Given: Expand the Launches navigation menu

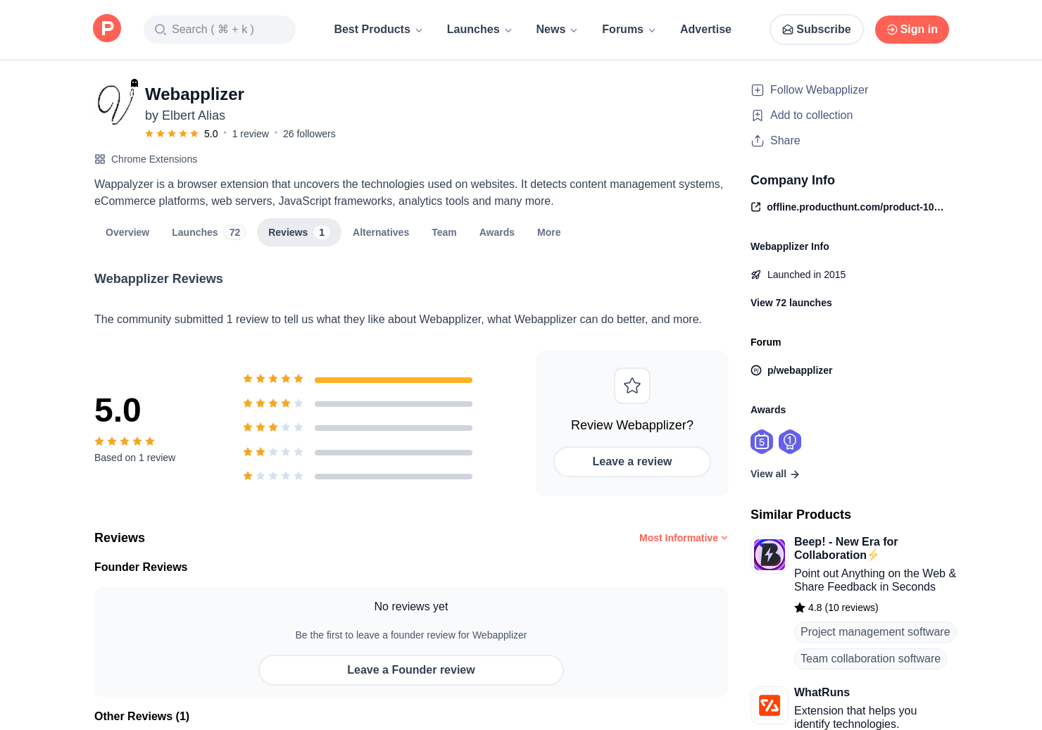Looking at the screenshot, I should (x=479, y=30).
